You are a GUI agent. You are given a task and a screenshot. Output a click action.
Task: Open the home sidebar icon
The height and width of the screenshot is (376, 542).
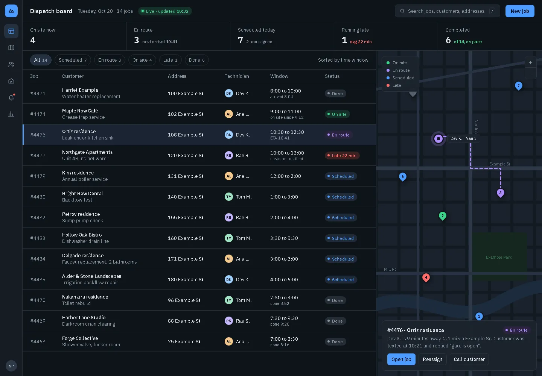(x=11, y=81)
